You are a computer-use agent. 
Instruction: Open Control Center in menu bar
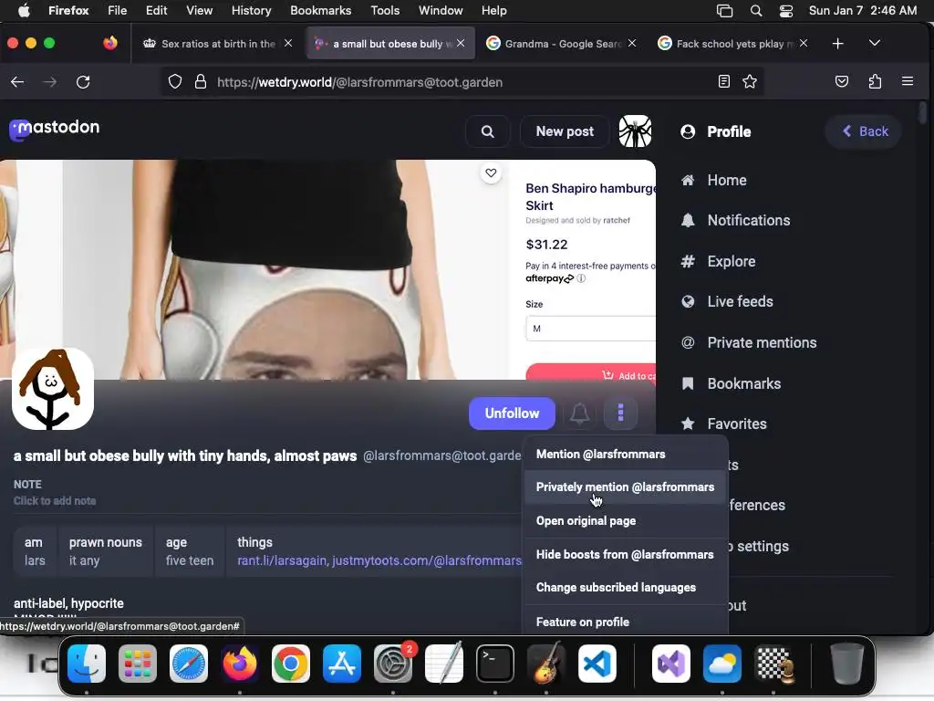pyautogui.click(x=786, y=10)
